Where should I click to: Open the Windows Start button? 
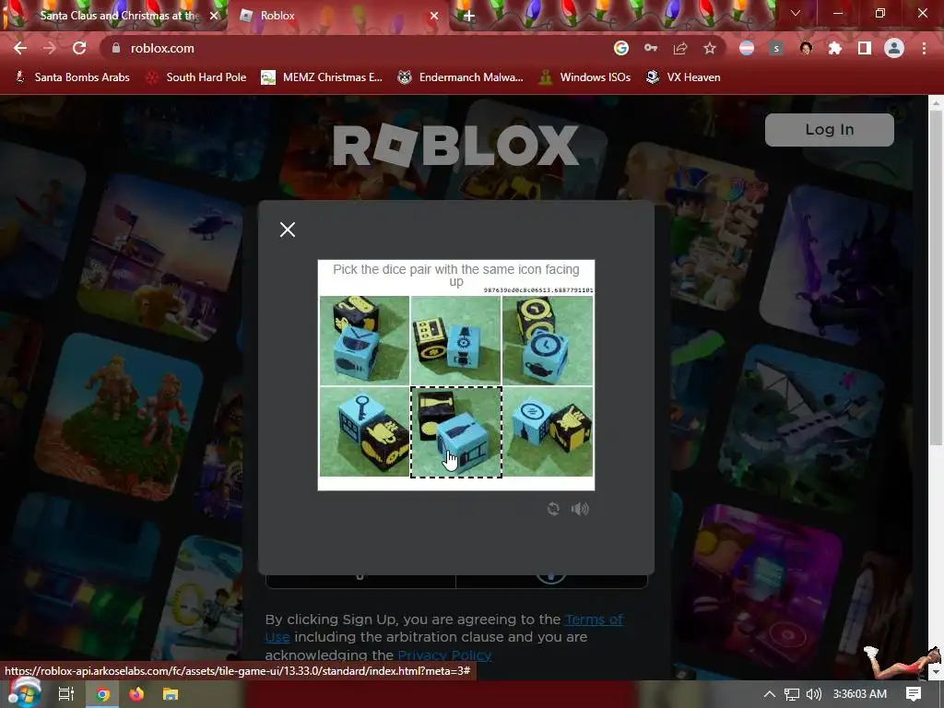click(x=23, y=693)
